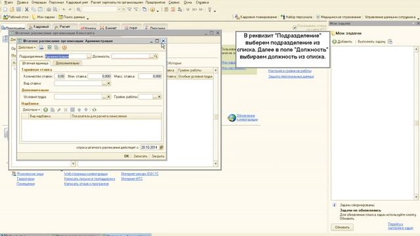Open the Обновление конфигурации link

coord(247,117)
